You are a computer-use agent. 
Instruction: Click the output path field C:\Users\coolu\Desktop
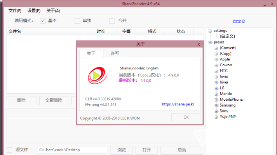73,150
